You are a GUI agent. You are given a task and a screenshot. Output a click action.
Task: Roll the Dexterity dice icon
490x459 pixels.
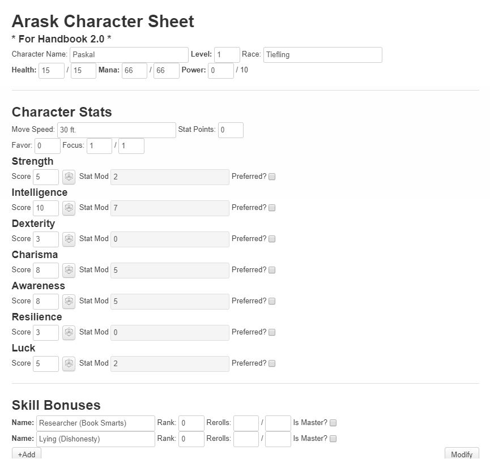[x=69, y=239]
